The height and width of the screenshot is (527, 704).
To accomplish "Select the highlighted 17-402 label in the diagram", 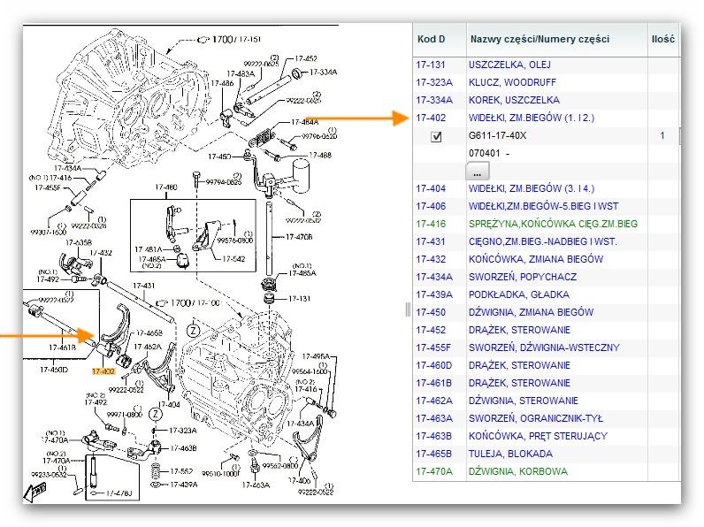I will click(x=103, y=372).
